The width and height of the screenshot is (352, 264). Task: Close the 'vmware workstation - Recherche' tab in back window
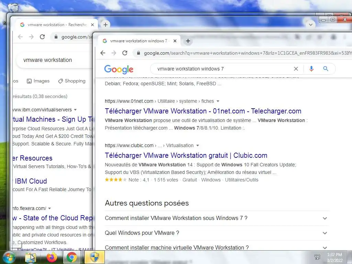coord(92,25)
